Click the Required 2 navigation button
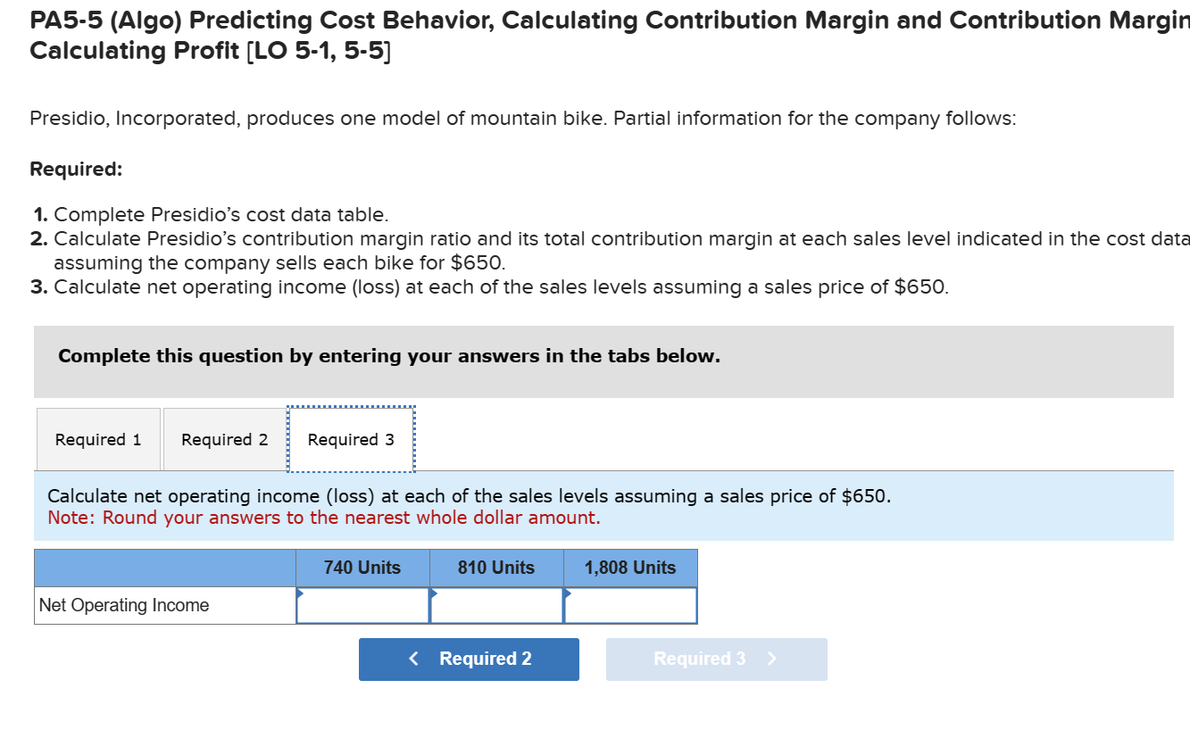This screenshot has height=730, width=1190. (x=468, y=659)
